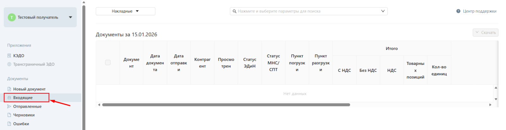Screen dimensions: 506x130
Task: Expand the Тестовый получатель account dropdown
Action: 70,17
